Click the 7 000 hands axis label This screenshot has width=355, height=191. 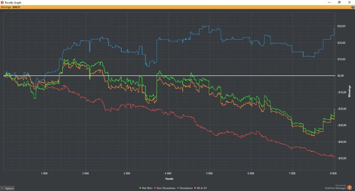click(292, 174)
